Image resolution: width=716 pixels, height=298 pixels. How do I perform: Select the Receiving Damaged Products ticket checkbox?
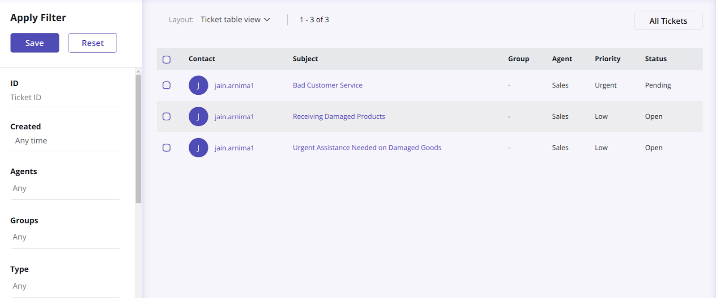(x=166, y=117)
